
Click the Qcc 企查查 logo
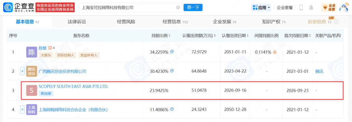[18, 7]
